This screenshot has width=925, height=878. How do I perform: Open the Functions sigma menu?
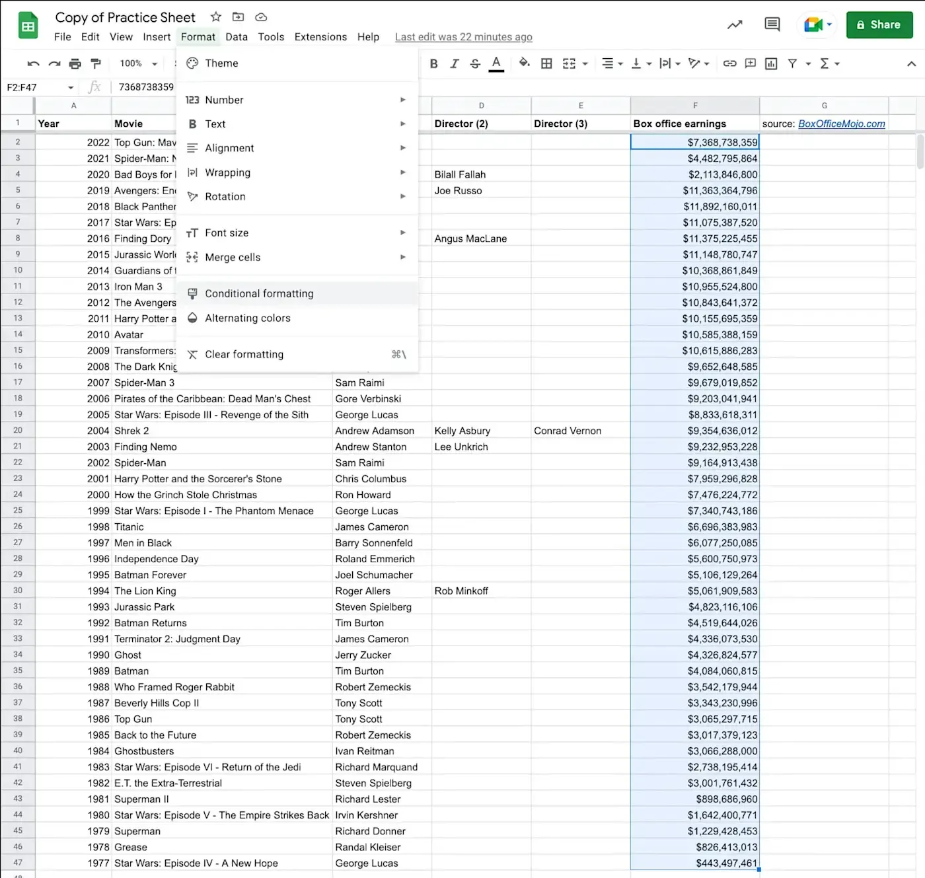[829, 63]
